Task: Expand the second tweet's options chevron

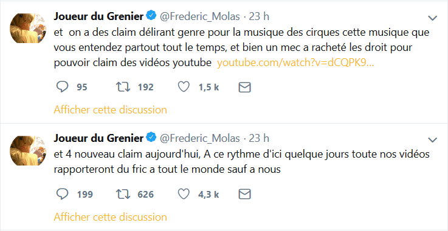Action: 433,140
